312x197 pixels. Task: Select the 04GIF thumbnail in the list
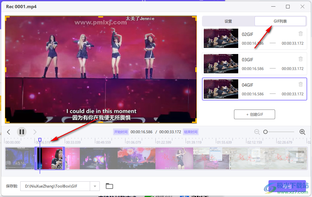221,89
